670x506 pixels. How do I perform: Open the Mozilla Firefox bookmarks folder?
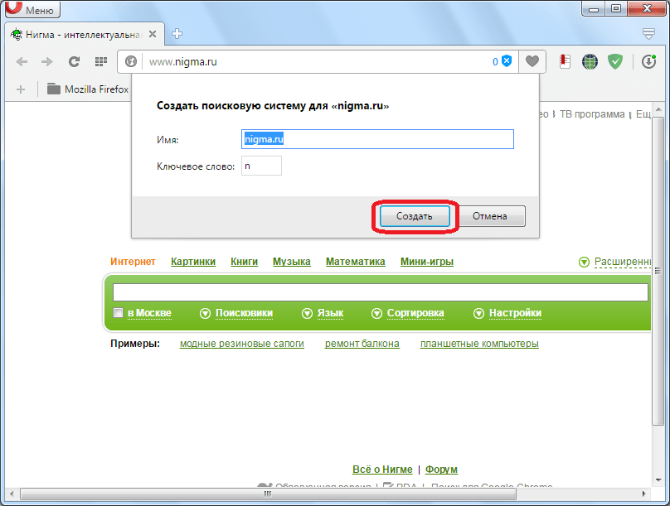click(88, 89)
